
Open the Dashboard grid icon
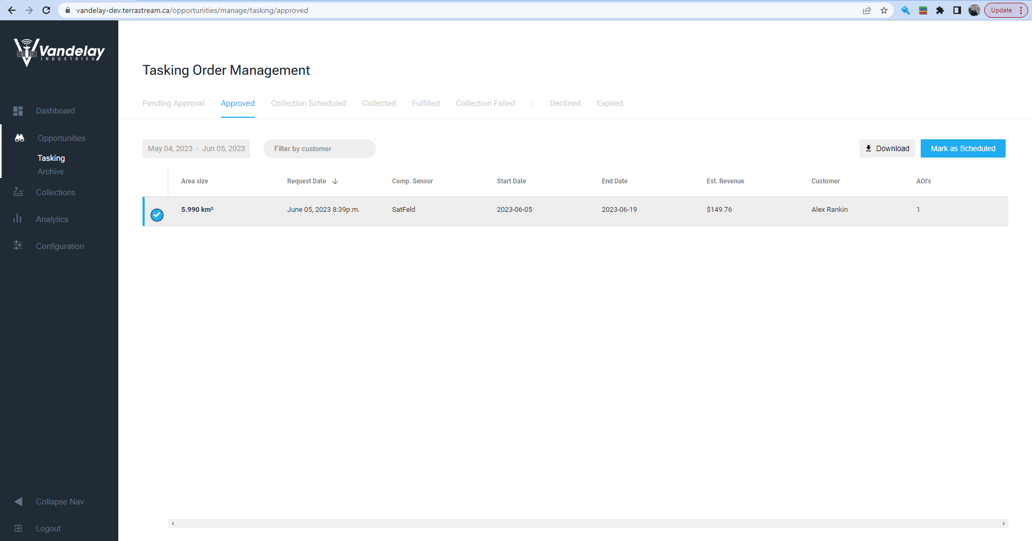[18, 111]
